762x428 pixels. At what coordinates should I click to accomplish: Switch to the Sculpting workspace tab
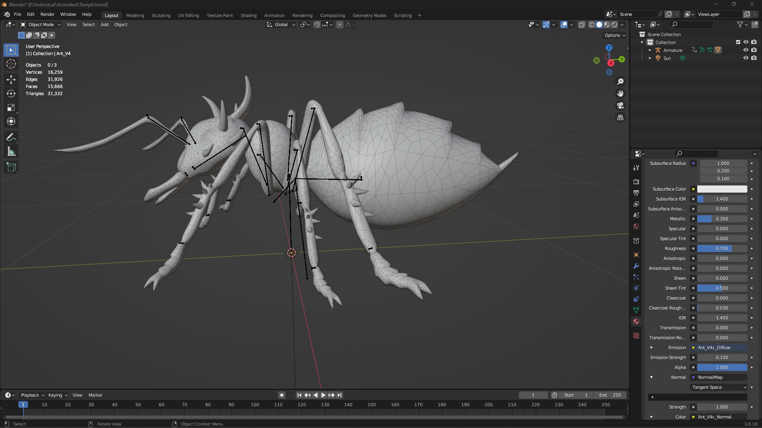click(x=161, y=15)
